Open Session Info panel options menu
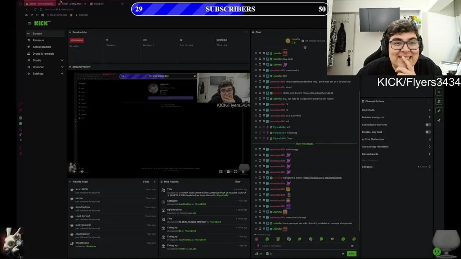461x259 pixels. point(246,32)
